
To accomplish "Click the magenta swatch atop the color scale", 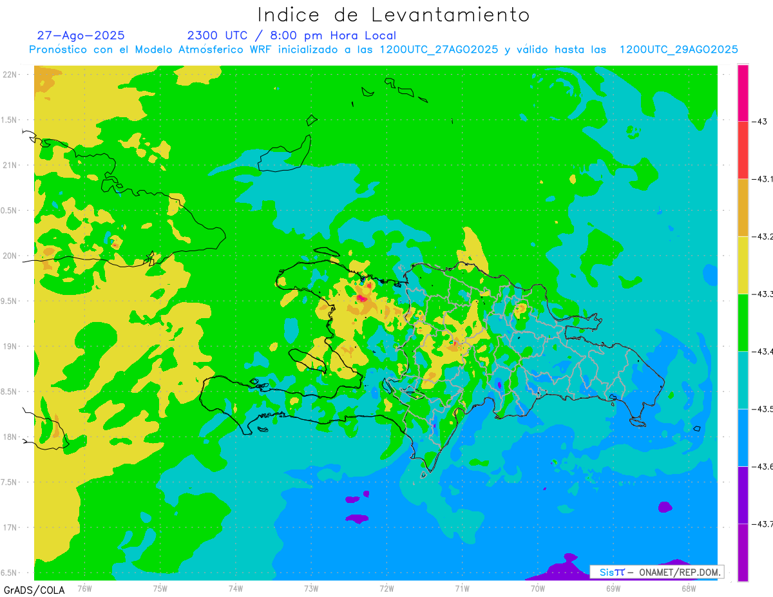I will (x=743, y=93).
